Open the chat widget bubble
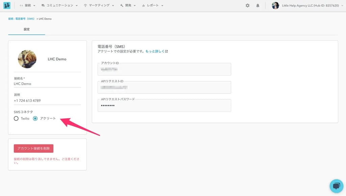Image resolution: width=346 pixels, height=196 pixels. coord(336,186)
